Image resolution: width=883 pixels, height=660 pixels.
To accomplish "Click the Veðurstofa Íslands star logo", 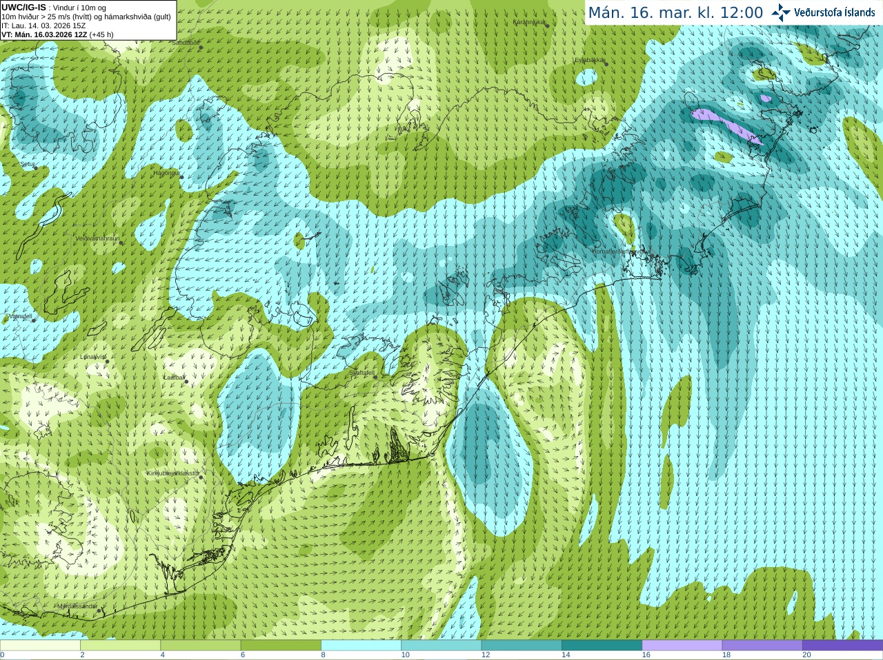I will 781,12.
